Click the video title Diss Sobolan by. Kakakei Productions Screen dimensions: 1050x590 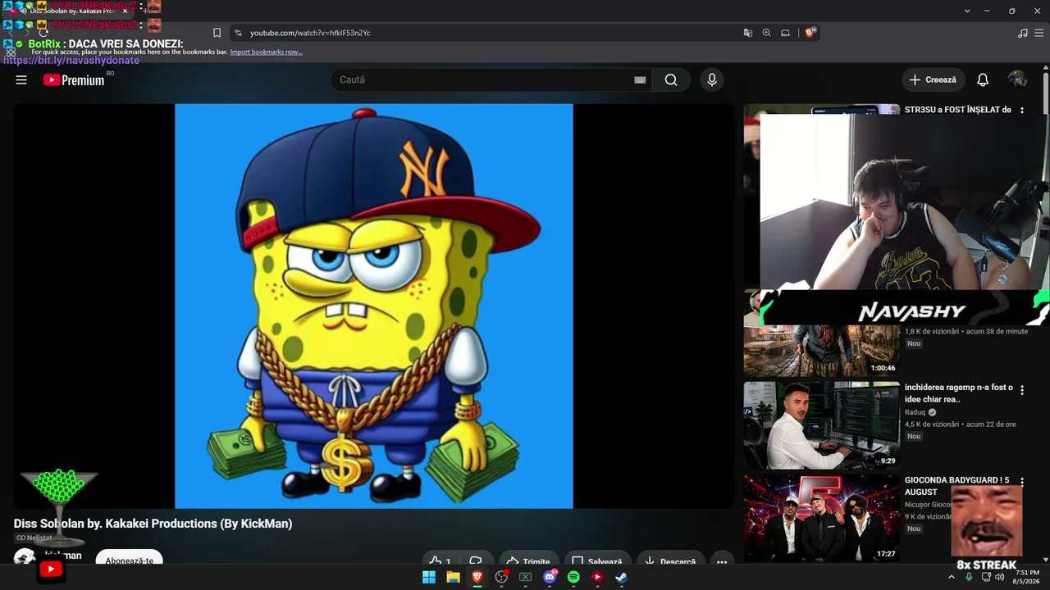(153, 524)
